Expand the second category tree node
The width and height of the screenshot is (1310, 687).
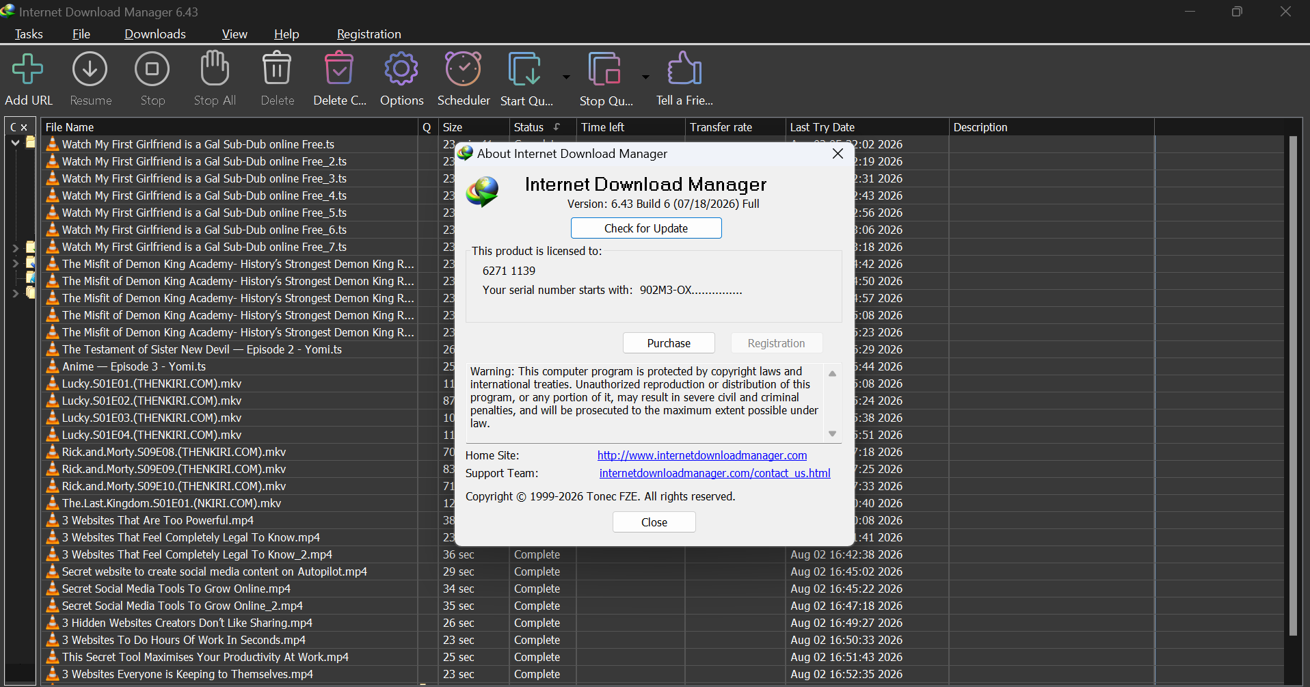[x=15, y=247]
